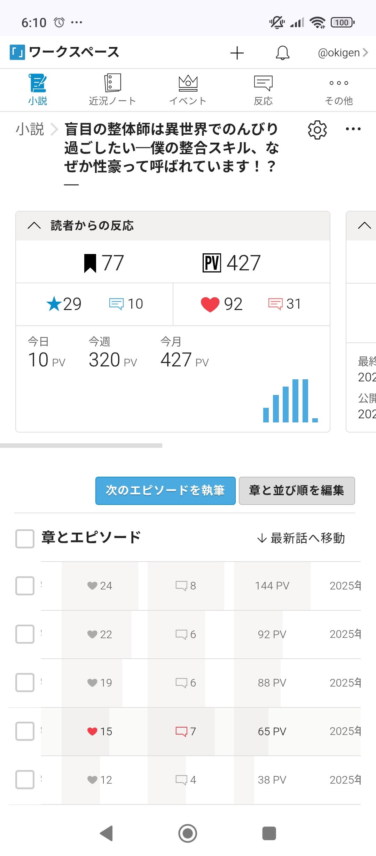Open novel settings gear icon
Image resolution: width=376 pixels, height=856 pixels.
(x=317, y=130)
